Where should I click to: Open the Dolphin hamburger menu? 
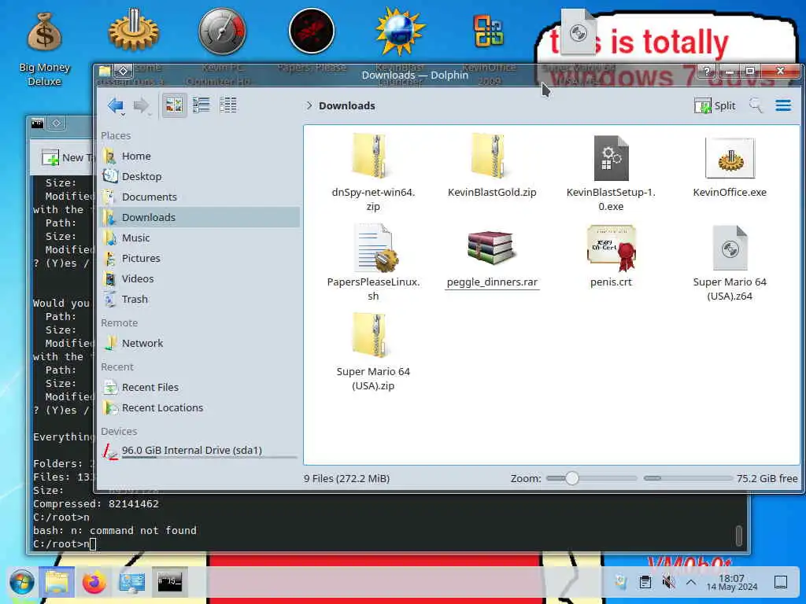coord(783,105)
